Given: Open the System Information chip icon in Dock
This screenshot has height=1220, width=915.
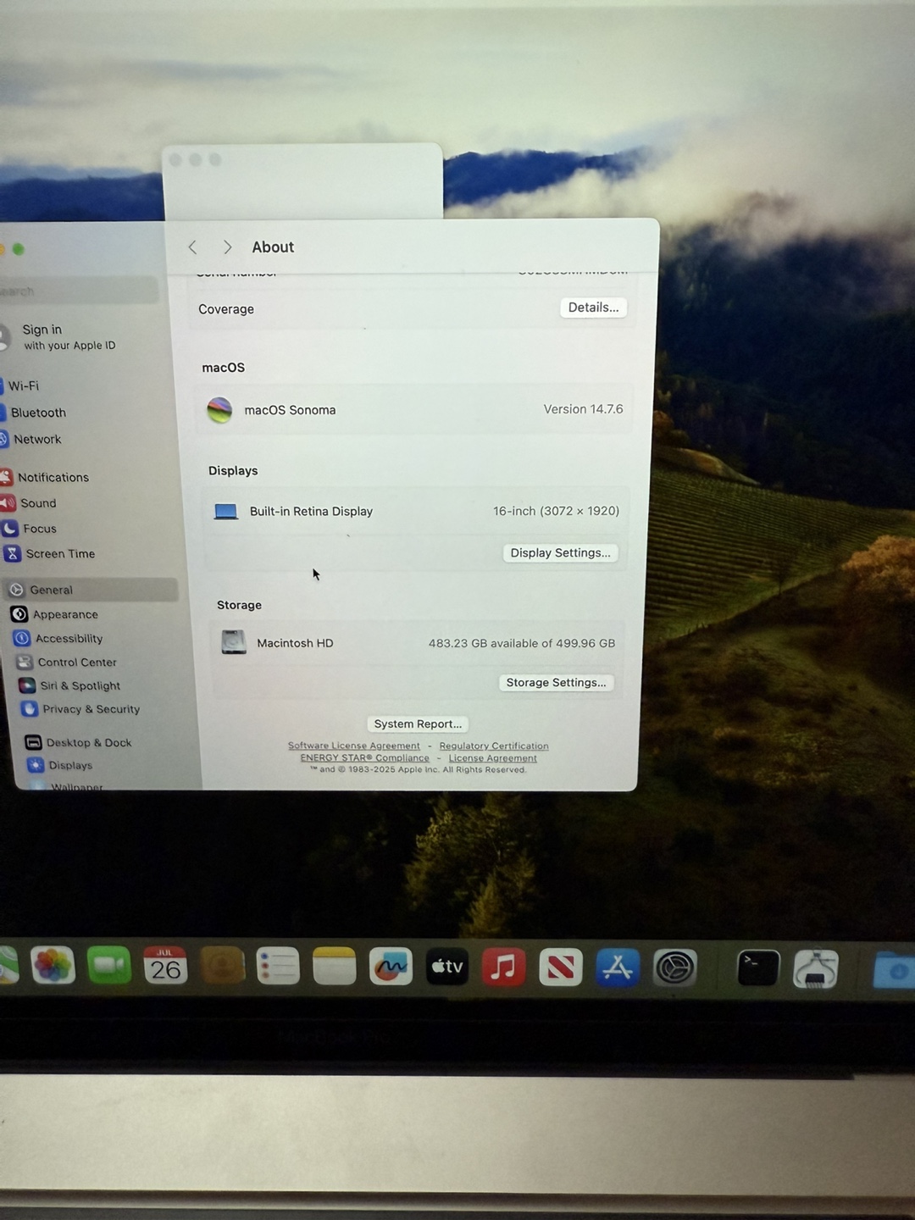Looking at the screenshot, I should (x=815, y=969).
